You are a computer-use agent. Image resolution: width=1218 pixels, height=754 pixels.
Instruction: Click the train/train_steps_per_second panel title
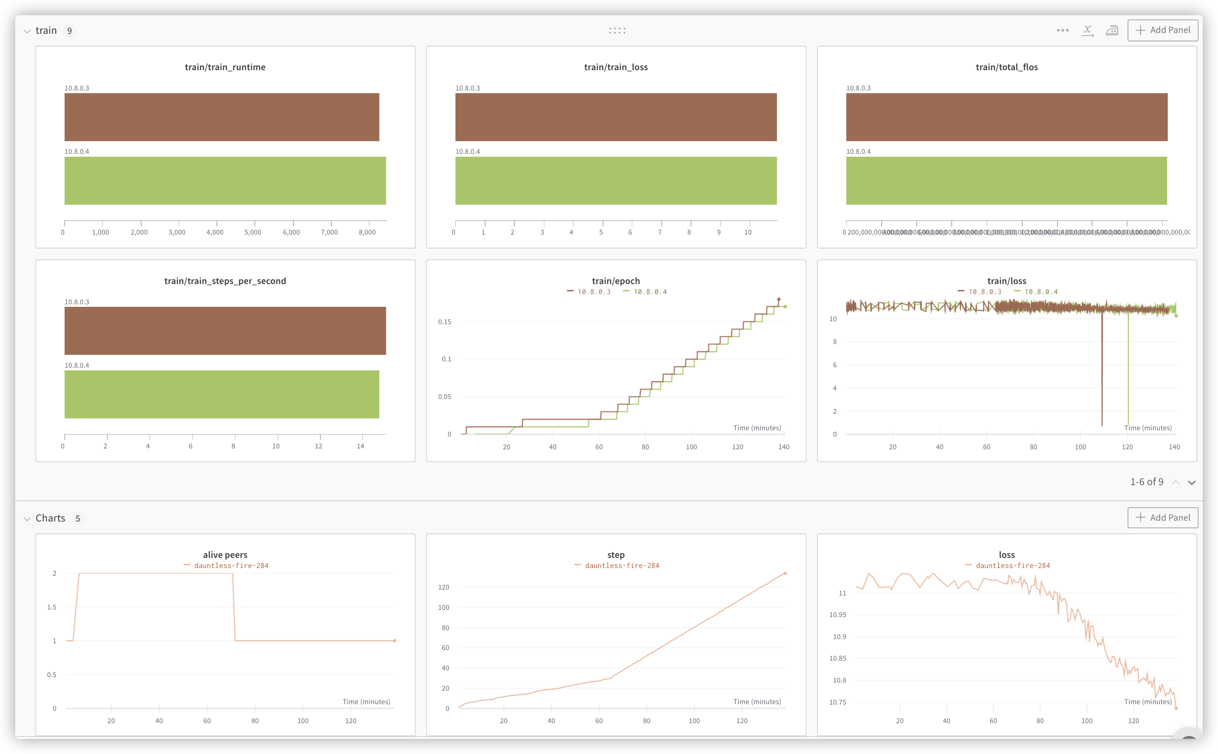(x=225, y=281)
